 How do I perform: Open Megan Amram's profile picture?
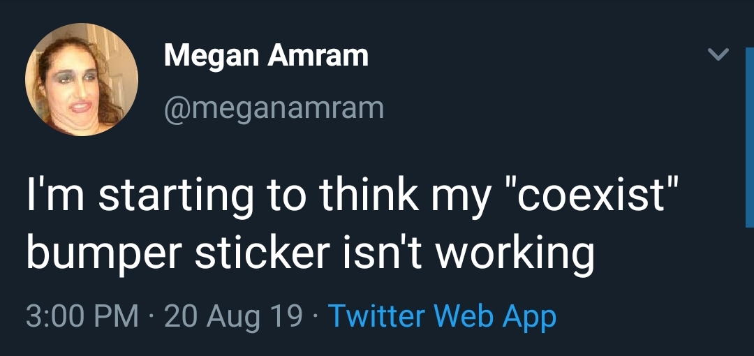coord(82,80)
